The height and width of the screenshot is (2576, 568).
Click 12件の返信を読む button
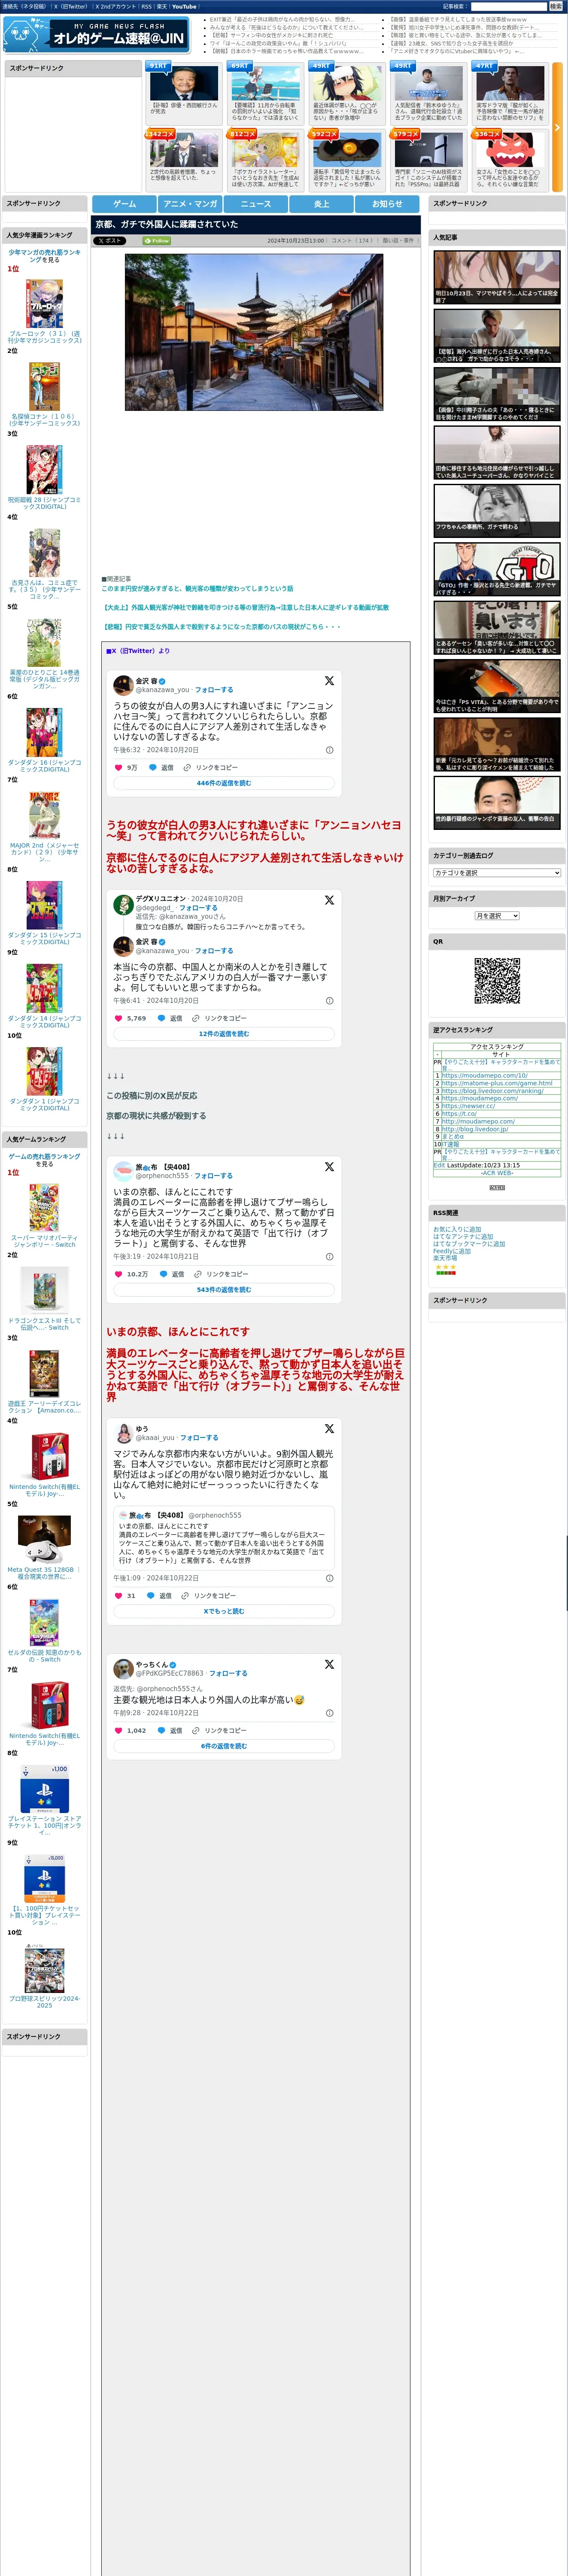[224, 1034]
